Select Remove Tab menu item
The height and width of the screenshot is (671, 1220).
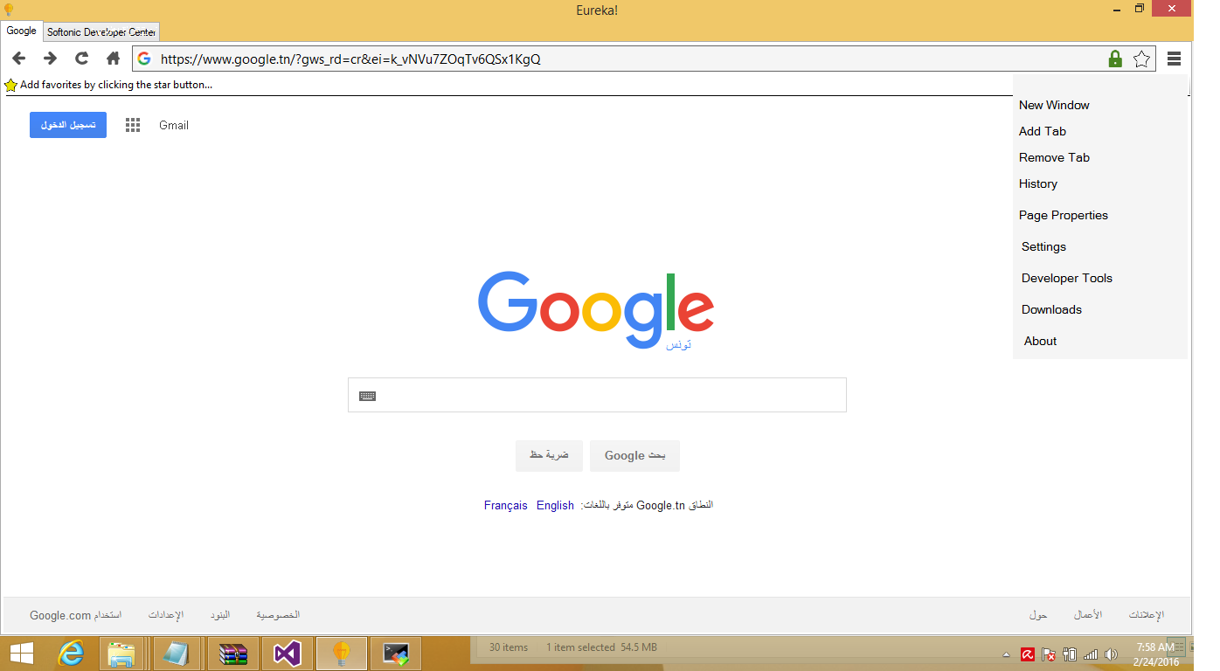(x=1054, y=157)
